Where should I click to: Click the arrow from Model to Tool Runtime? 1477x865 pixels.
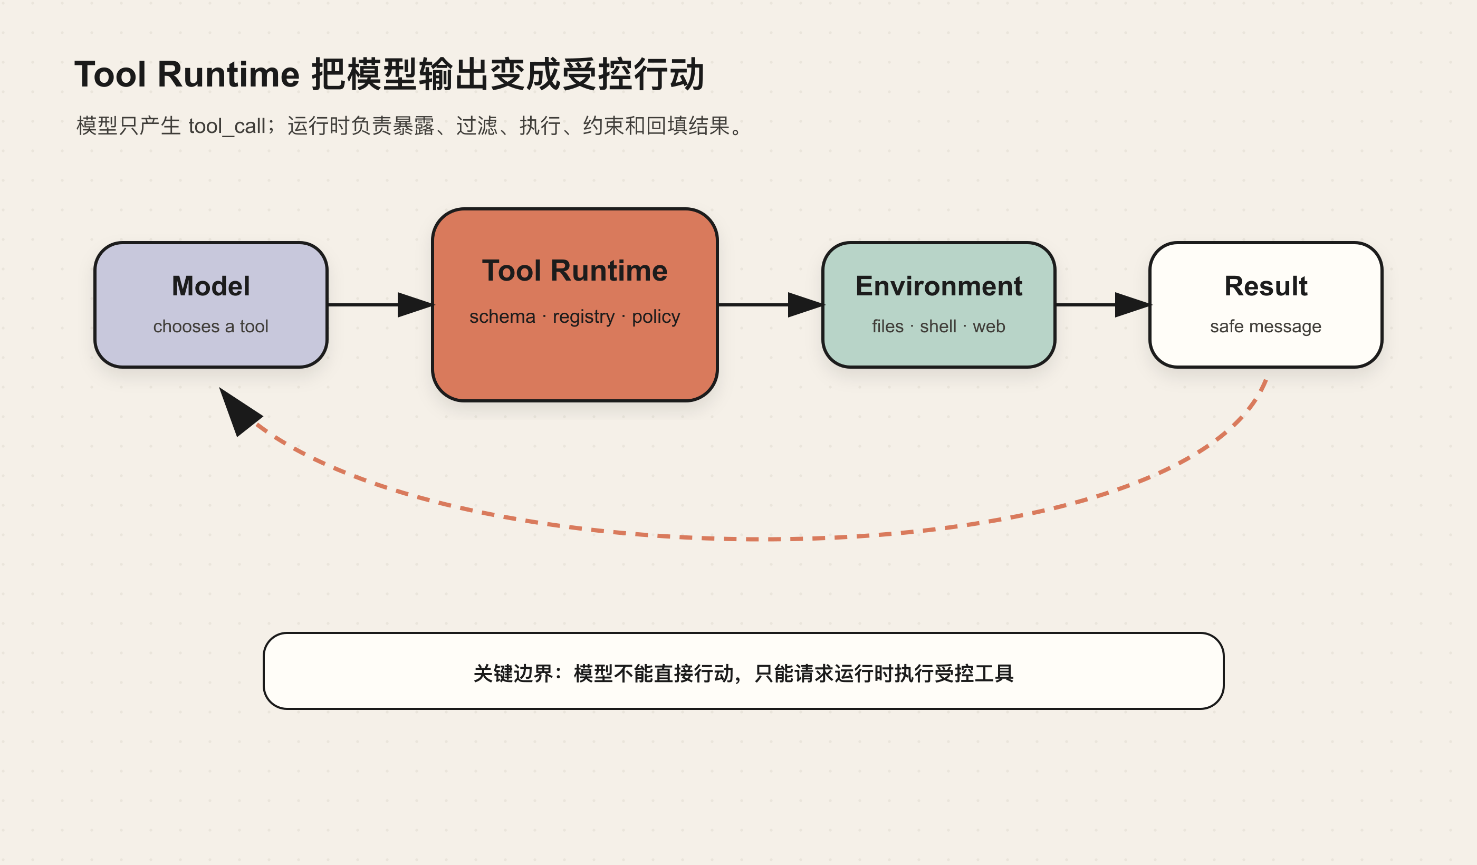[x=380, y=305]
